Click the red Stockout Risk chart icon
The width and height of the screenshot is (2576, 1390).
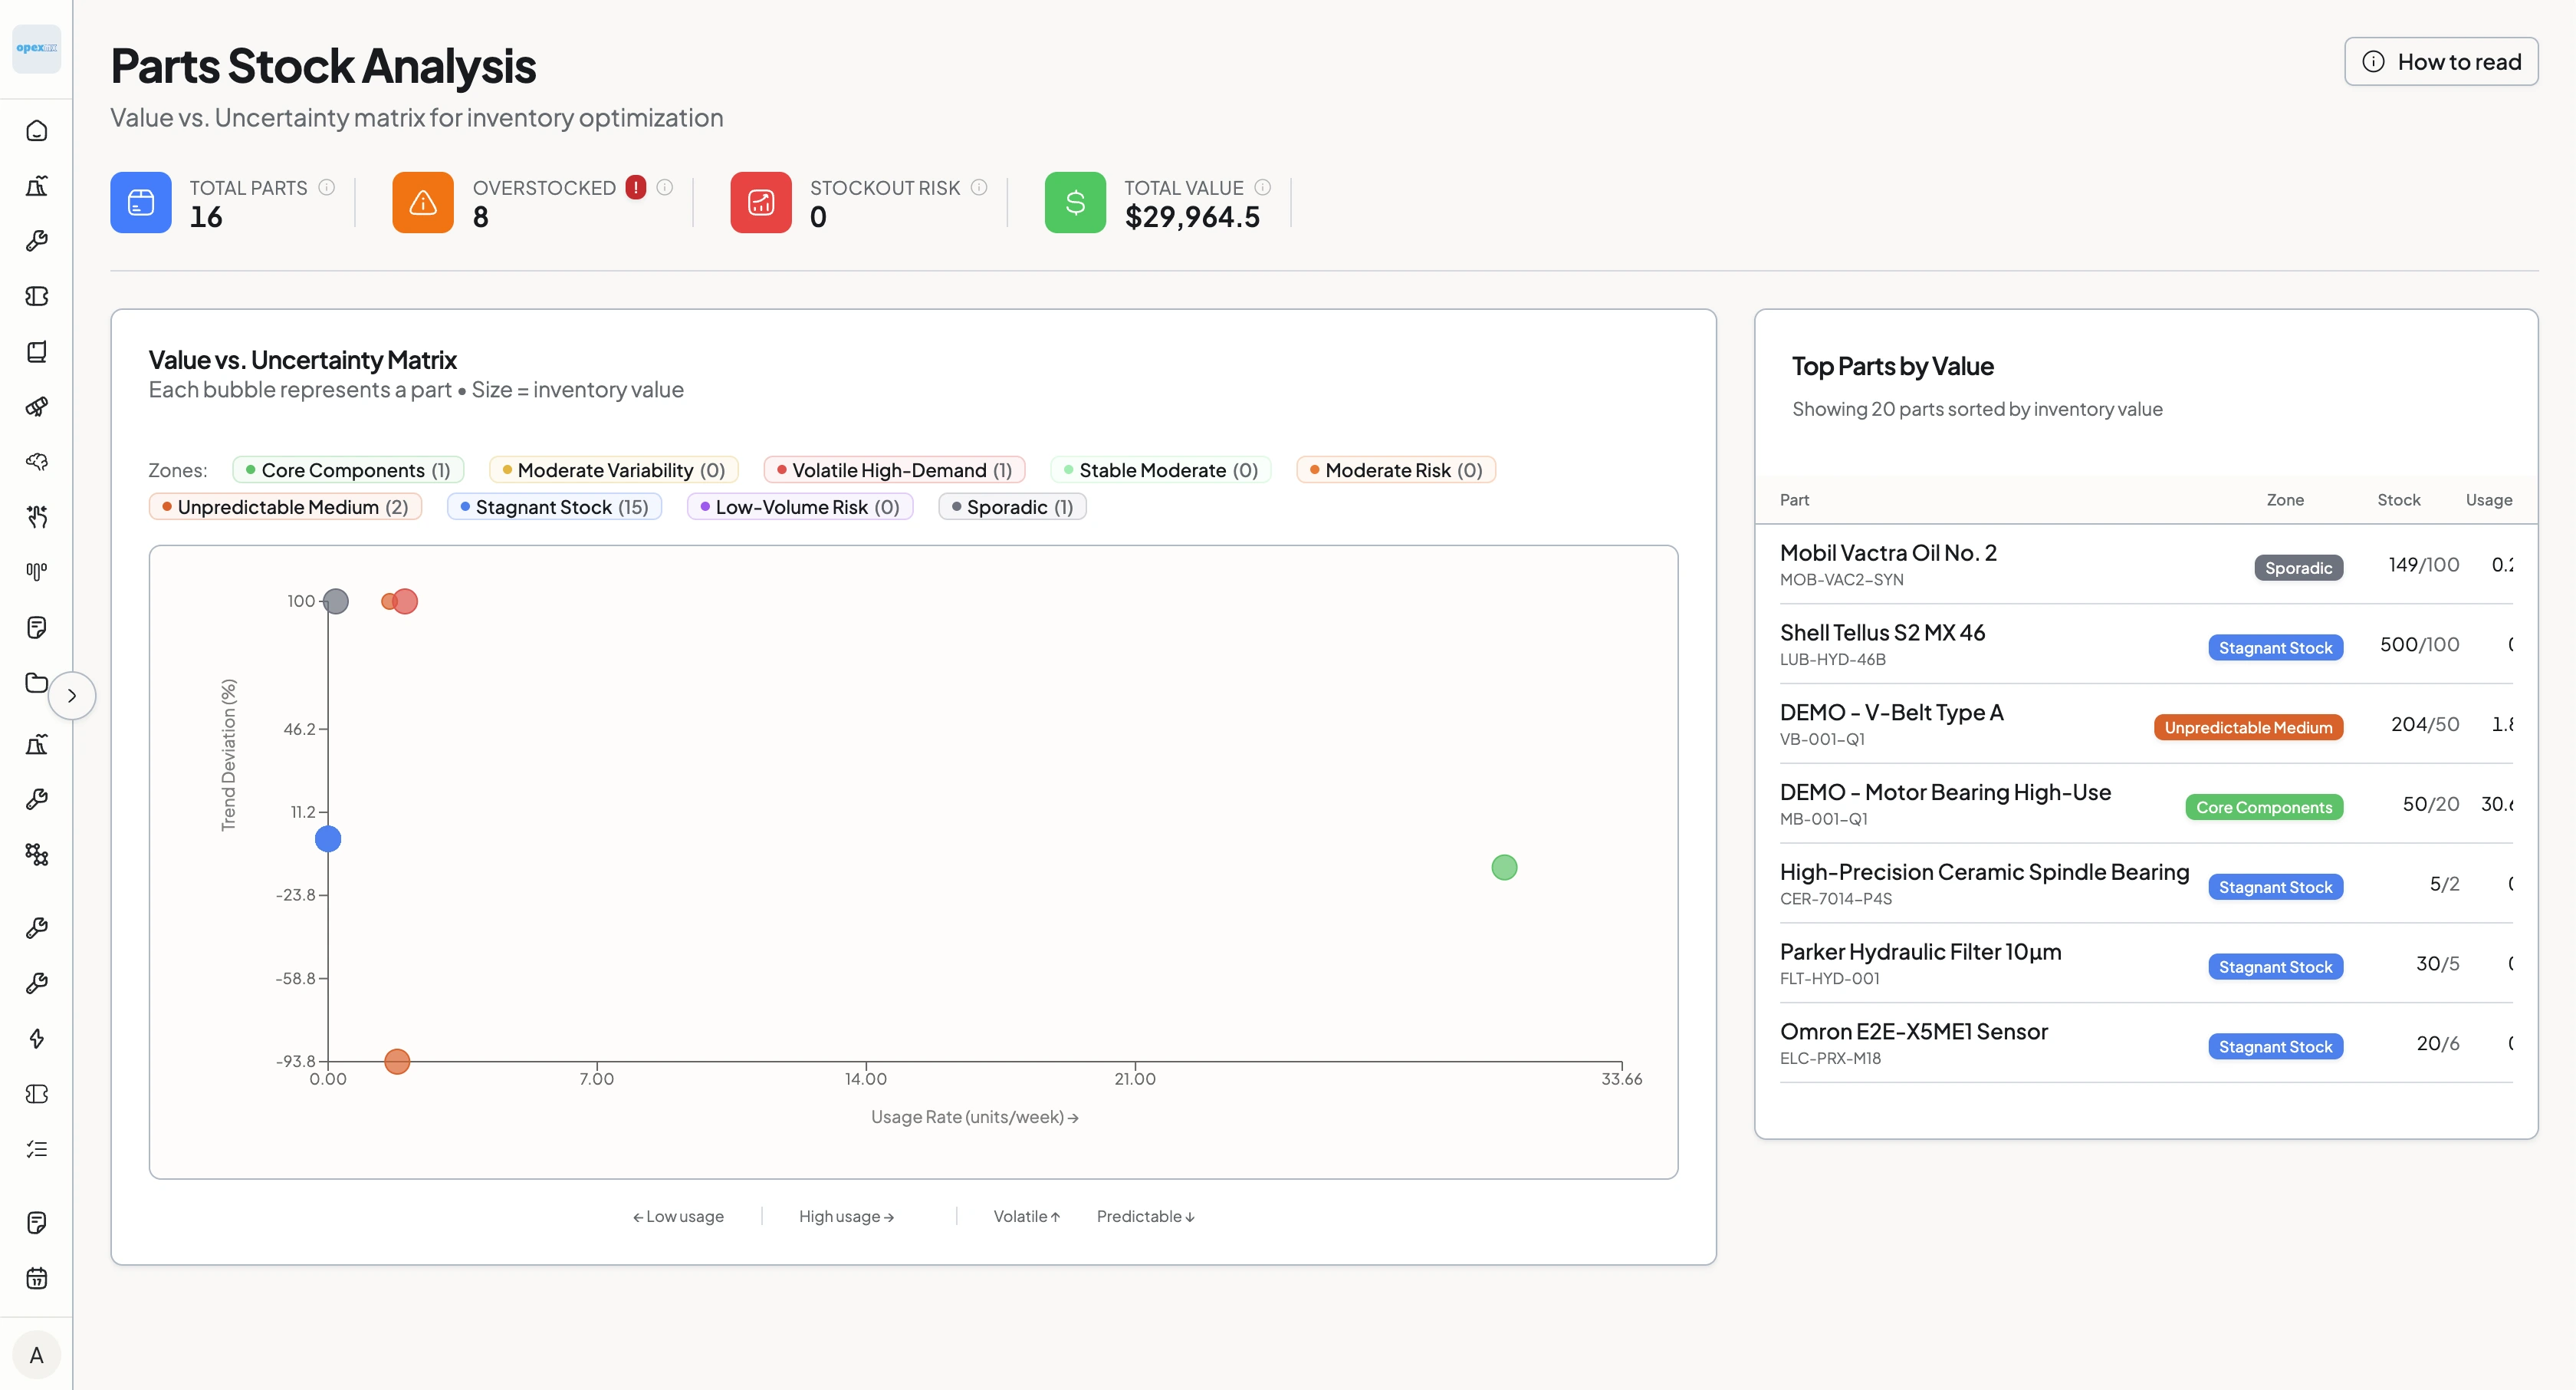pyautogui.click(x=761, y=203)
